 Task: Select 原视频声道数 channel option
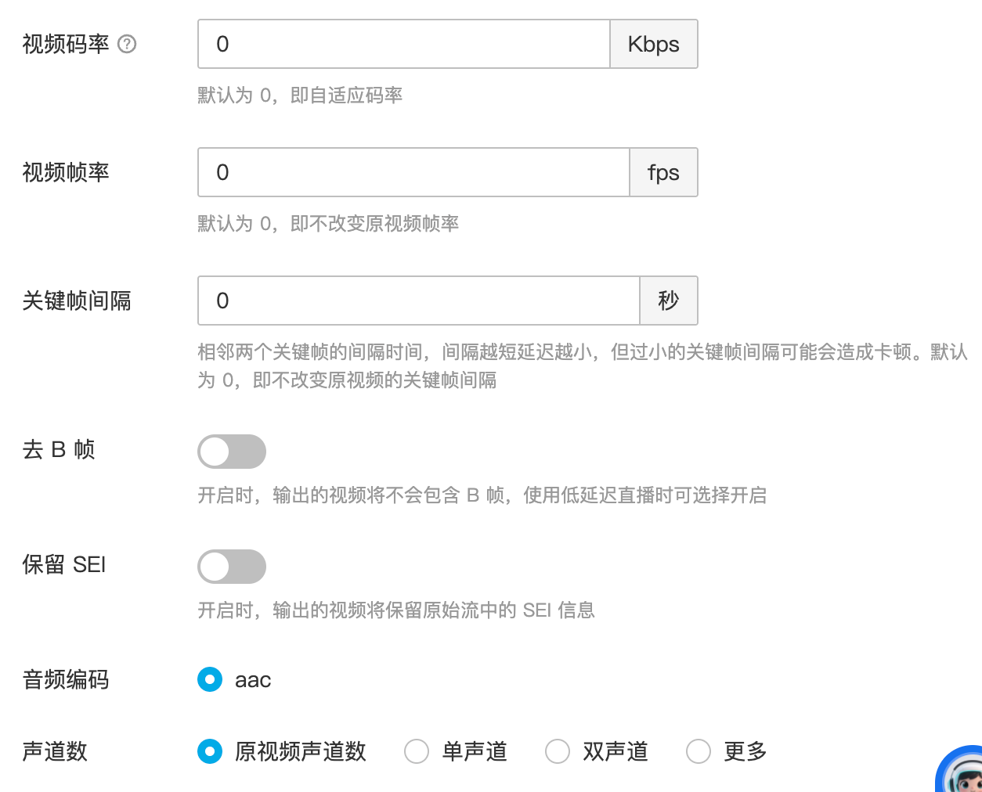click(x=209, y=751)
